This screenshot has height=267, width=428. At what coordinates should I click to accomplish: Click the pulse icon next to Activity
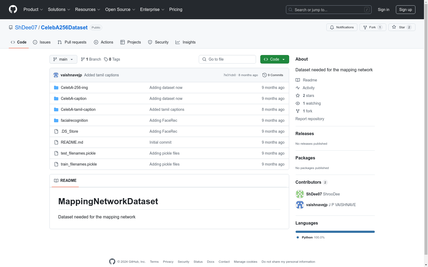pyautogui.click(x=298, y=88)
